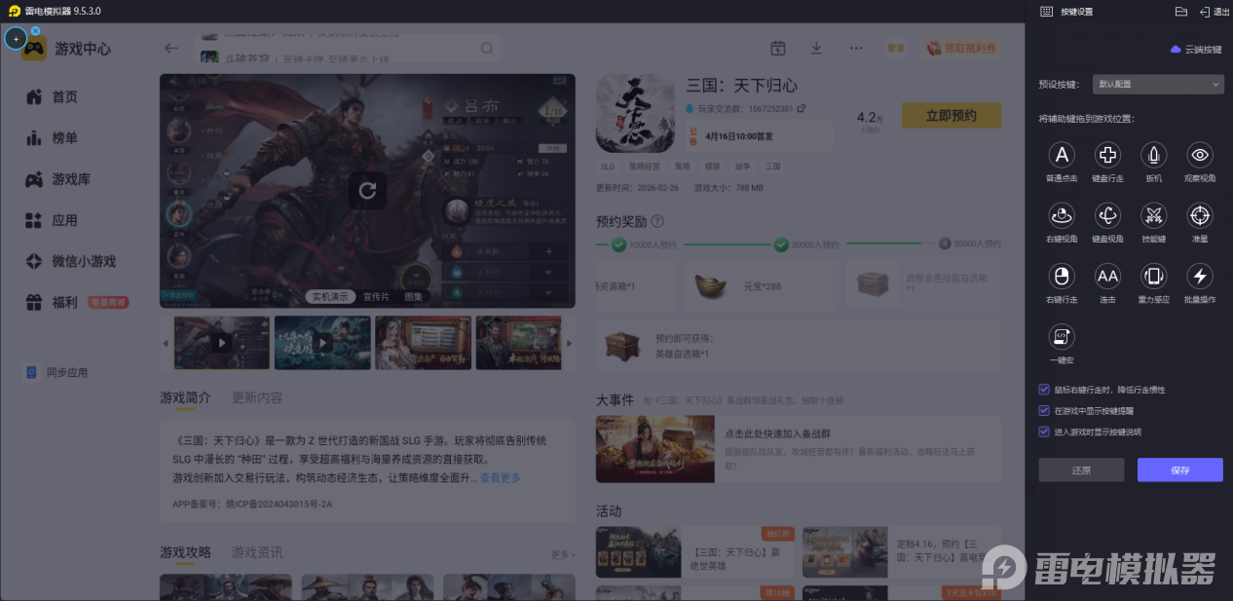Select the 右键视角 key icon
The image size is (1233, 601).
pyautogui.click(x=1062, y=214)
